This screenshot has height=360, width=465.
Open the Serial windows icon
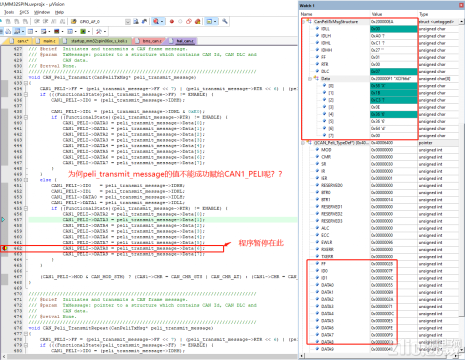[43, 31]
